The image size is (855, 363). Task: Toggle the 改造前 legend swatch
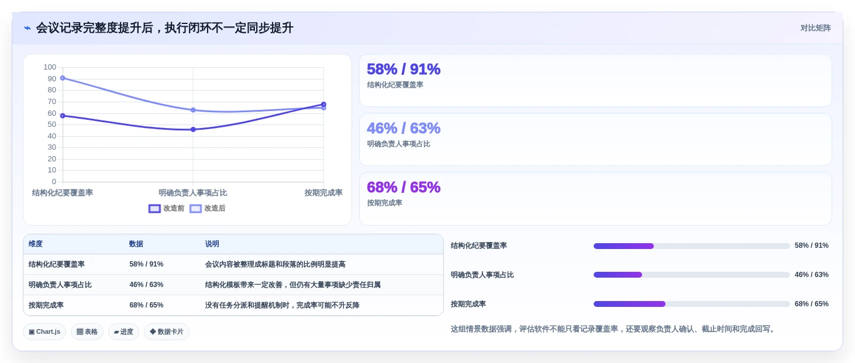pos(154,209)
